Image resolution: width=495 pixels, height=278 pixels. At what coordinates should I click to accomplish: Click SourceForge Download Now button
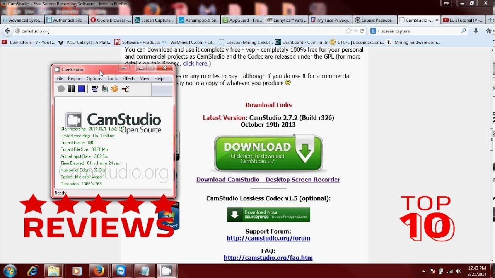point(268,215)
